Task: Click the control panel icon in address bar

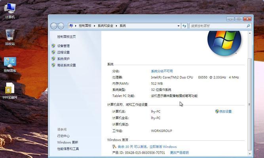Action: [x=71, y=26]
